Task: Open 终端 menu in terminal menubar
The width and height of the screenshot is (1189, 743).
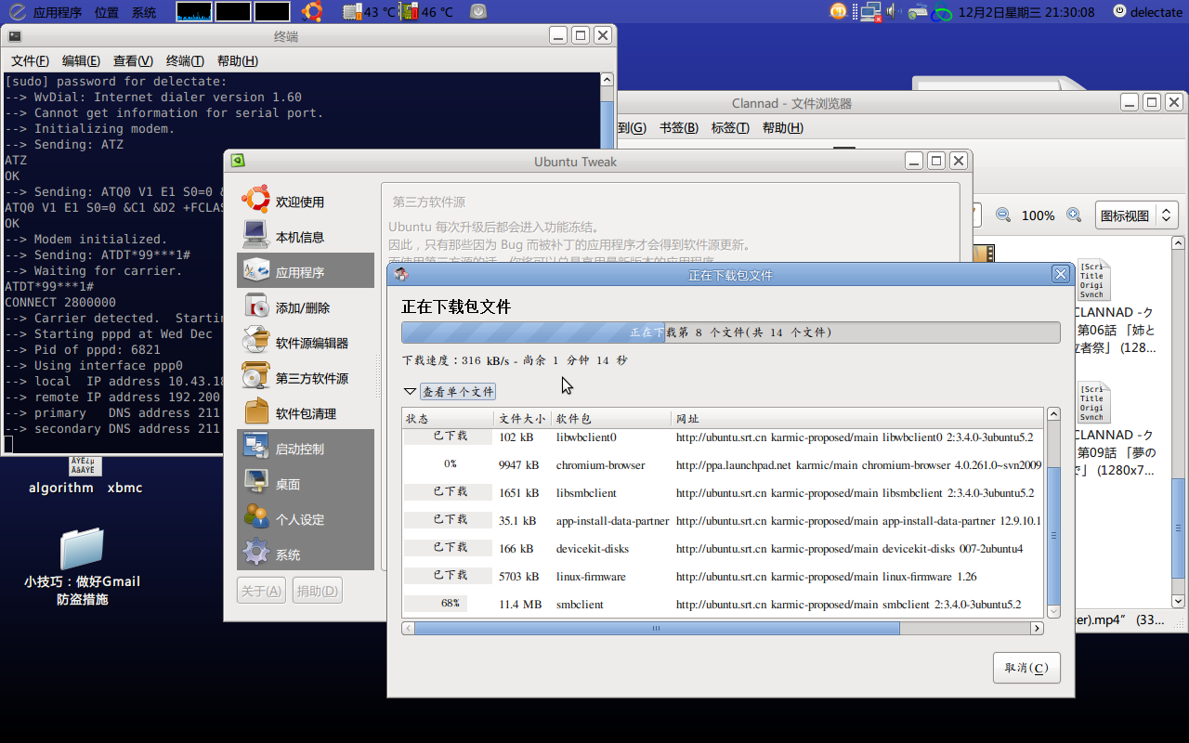Action: tap(185, 60)
